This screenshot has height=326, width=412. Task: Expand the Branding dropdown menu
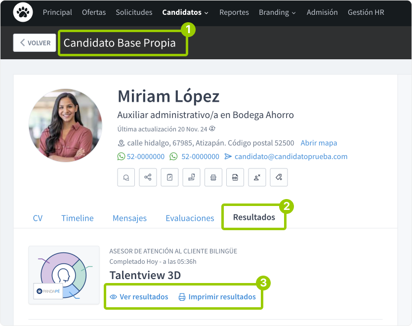click(x=277, y=12)
